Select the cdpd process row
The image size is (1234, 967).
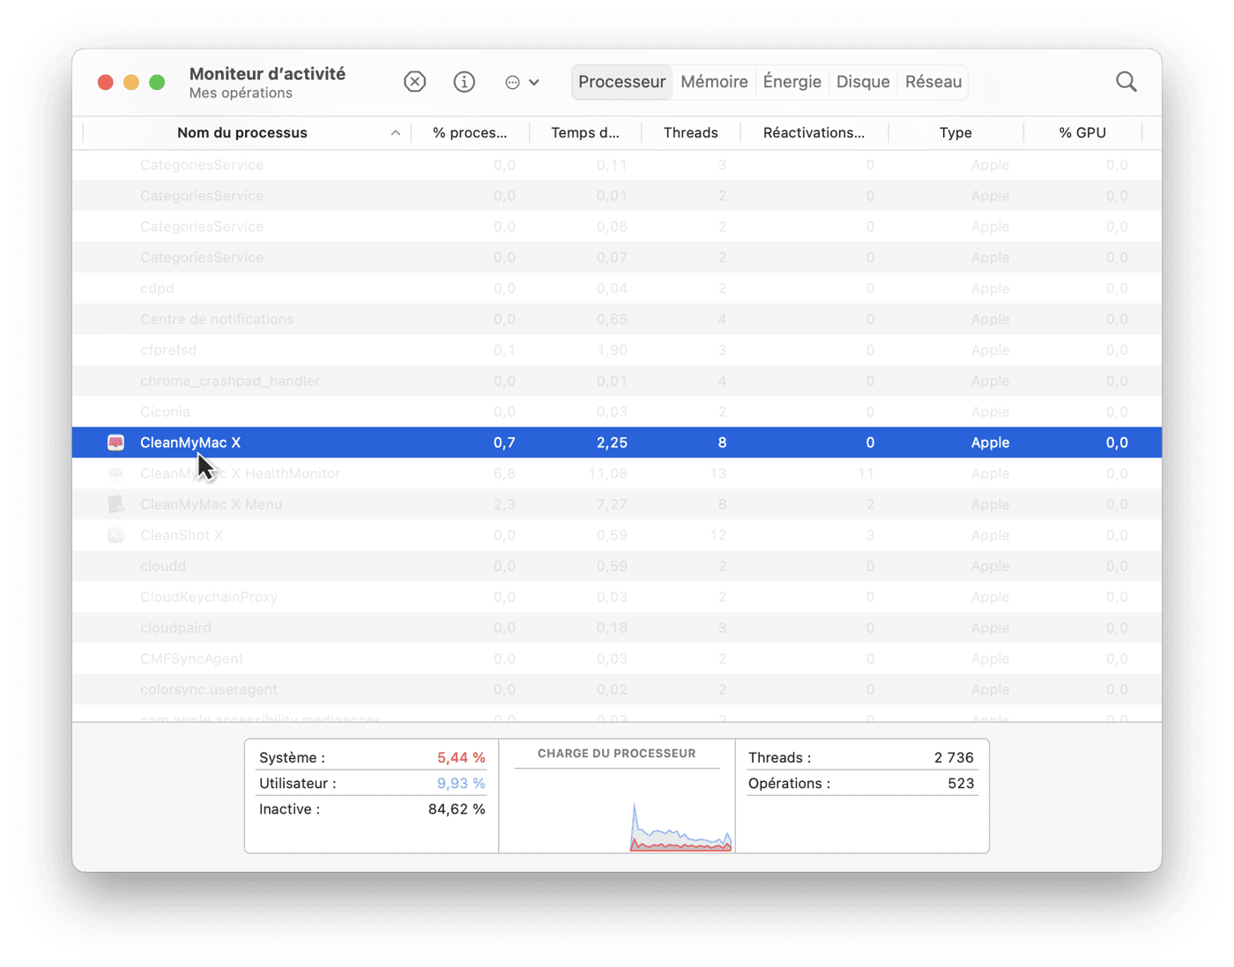(x=617, y=288)
